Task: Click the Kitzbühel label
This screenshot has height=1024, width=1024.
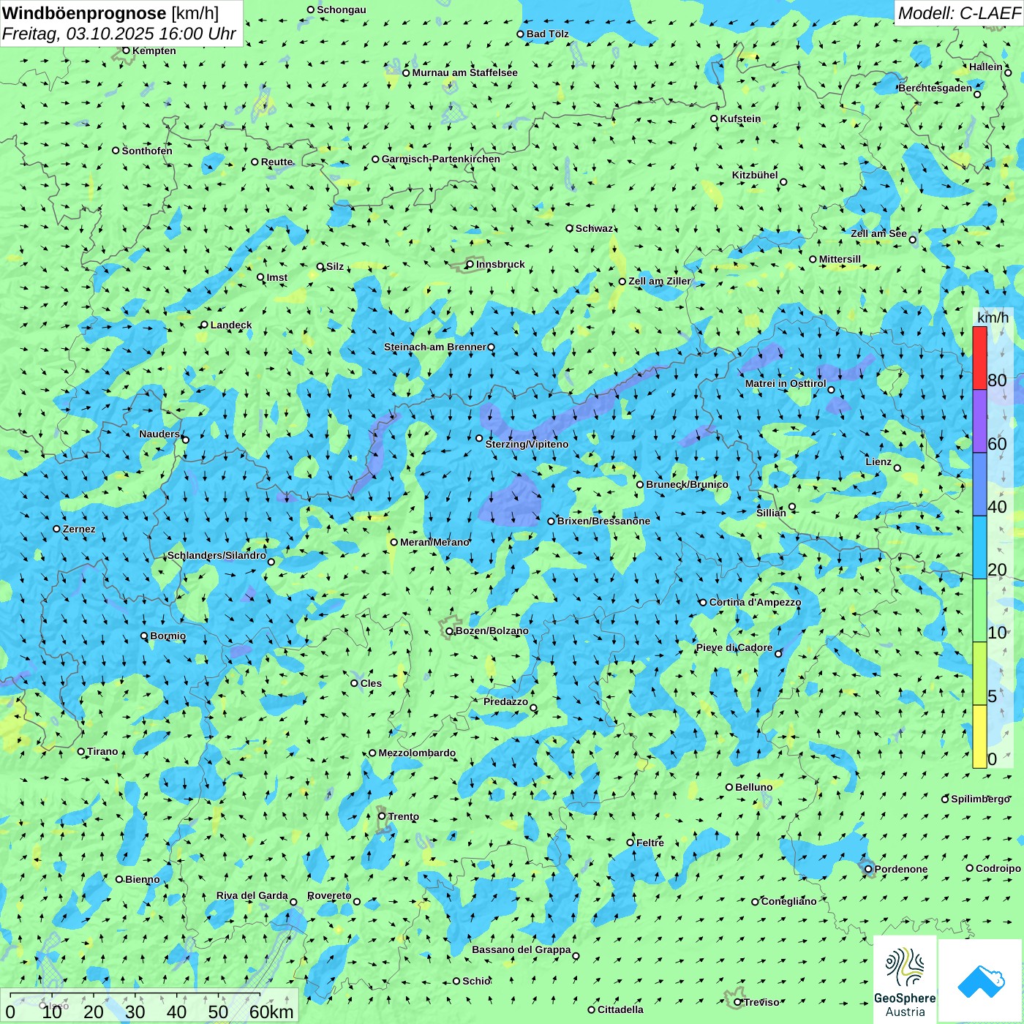Action: pos(755,175)
